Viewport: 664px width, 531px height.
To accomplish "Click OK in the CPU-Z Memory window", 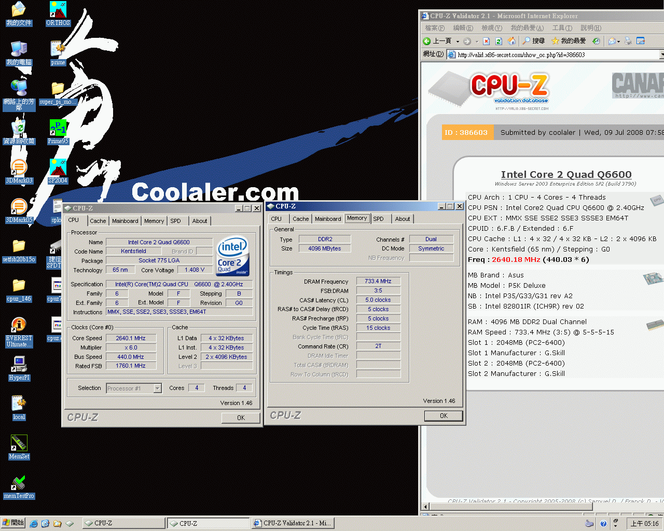I will click(x=444, y=416).
